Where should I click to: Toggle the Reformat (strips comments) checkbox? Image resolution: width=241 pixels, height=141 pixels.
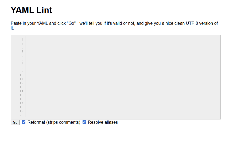[24, 122]
